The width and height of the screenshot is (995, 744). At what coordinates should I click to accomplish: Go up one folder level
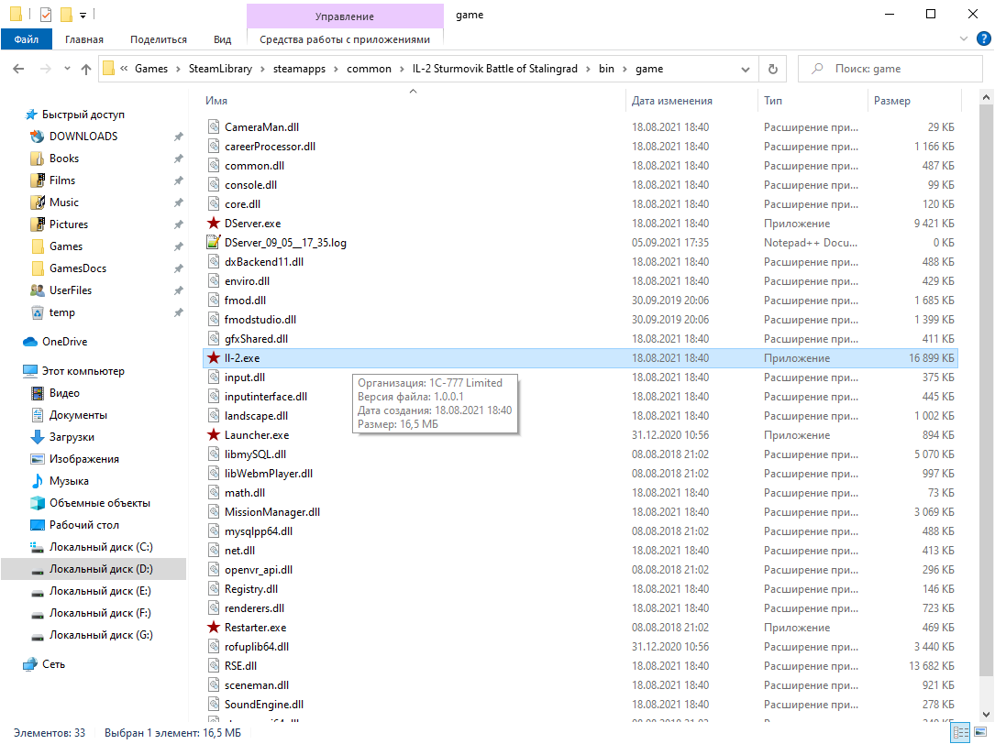(x=86, y=69)
